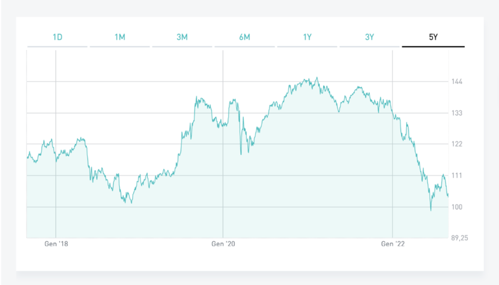Click the active 5Y tab
This screenshot has width=499, height=285.
click(433, 37)
